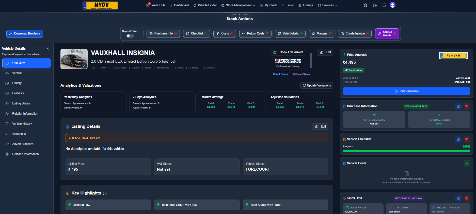This screenshot has height=214, width=476.
Task: Open Tasks in top navigation
Action: pyautogui.click(x=288, y=5)
